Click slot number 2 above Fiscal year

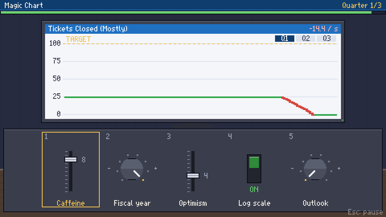[108, 136]
